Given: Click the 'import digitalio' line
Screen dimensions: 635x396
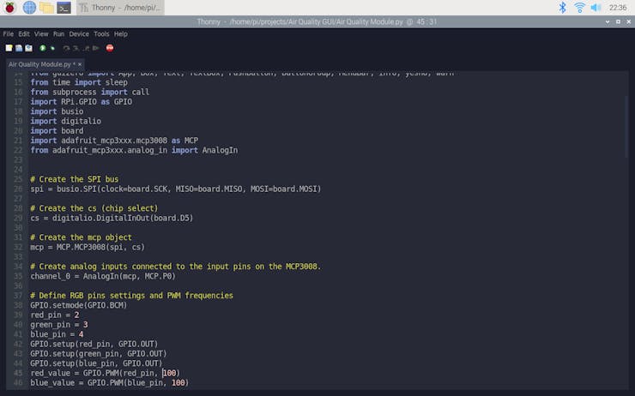Looking at the screenshot, I should (65, 121).
